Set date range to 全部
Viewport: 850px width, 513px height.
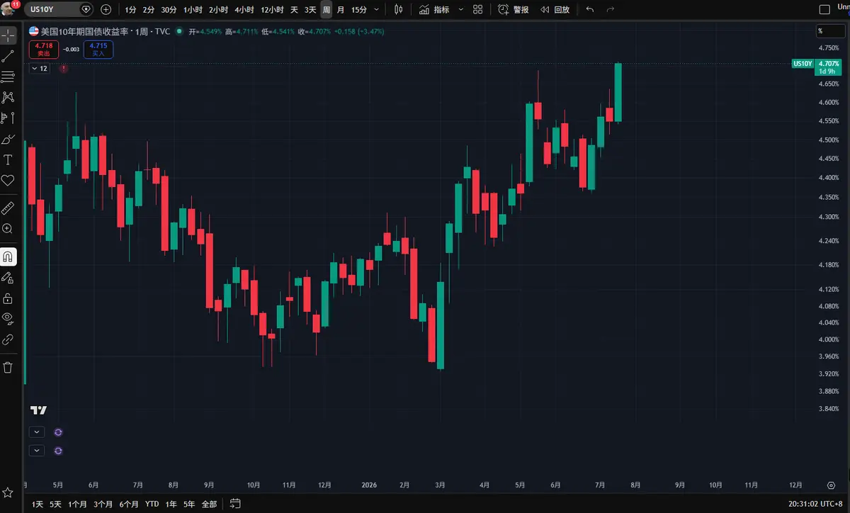209,504
